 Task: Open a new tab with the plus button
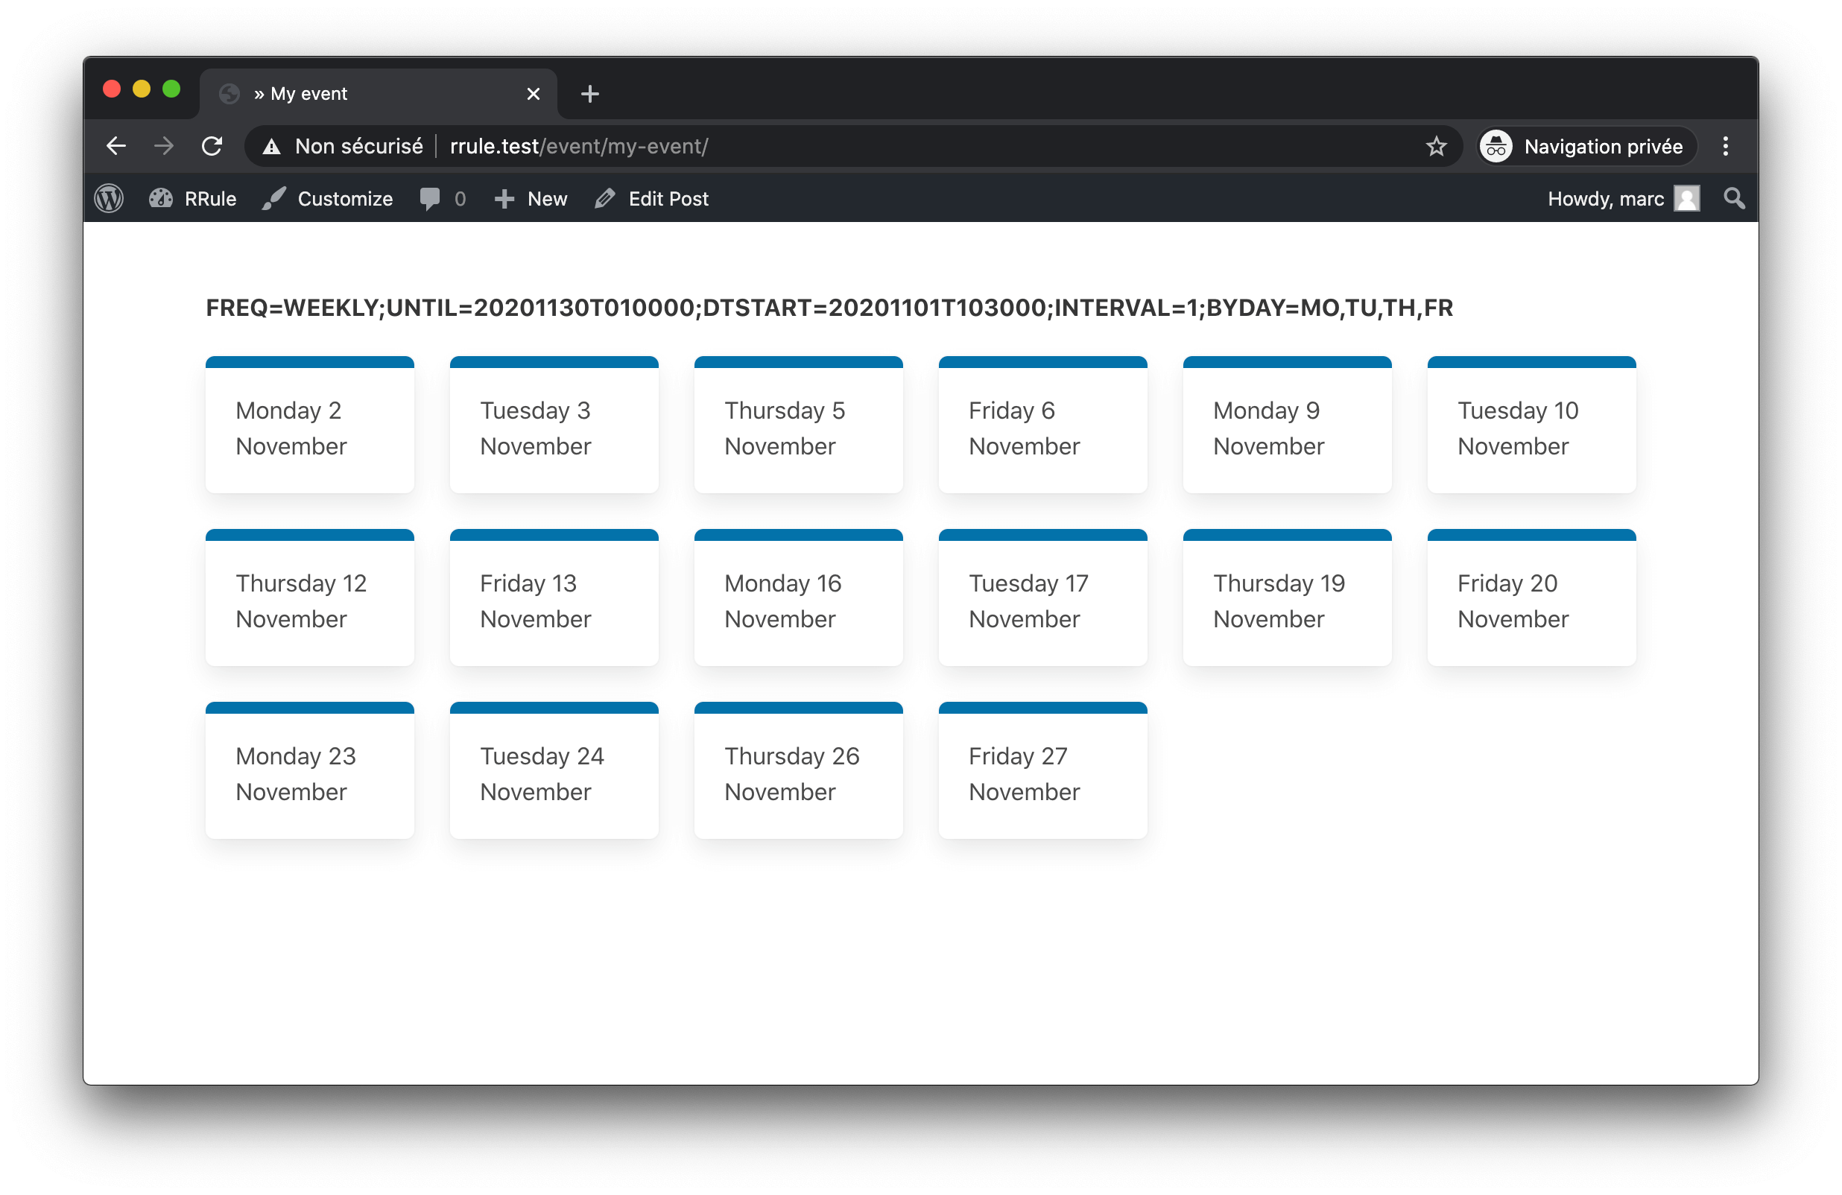pyautogui.click(x=589, y=94)
